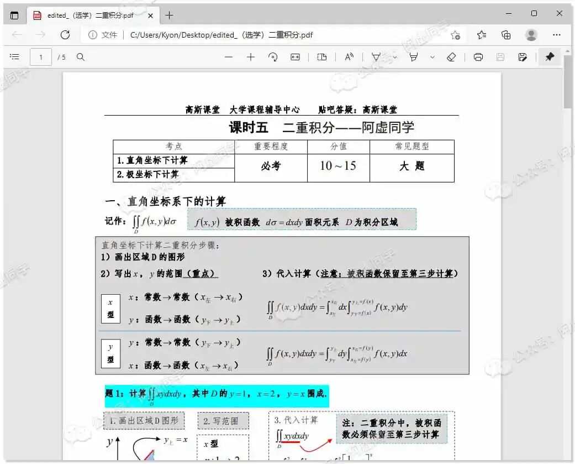Open the Collections panel
This screenshot has width=575, height=464.
point(506,35)
